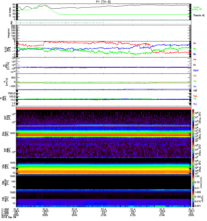
Task: Click the plot title 'P1 (TH-B)'
Action: [104, 2]
